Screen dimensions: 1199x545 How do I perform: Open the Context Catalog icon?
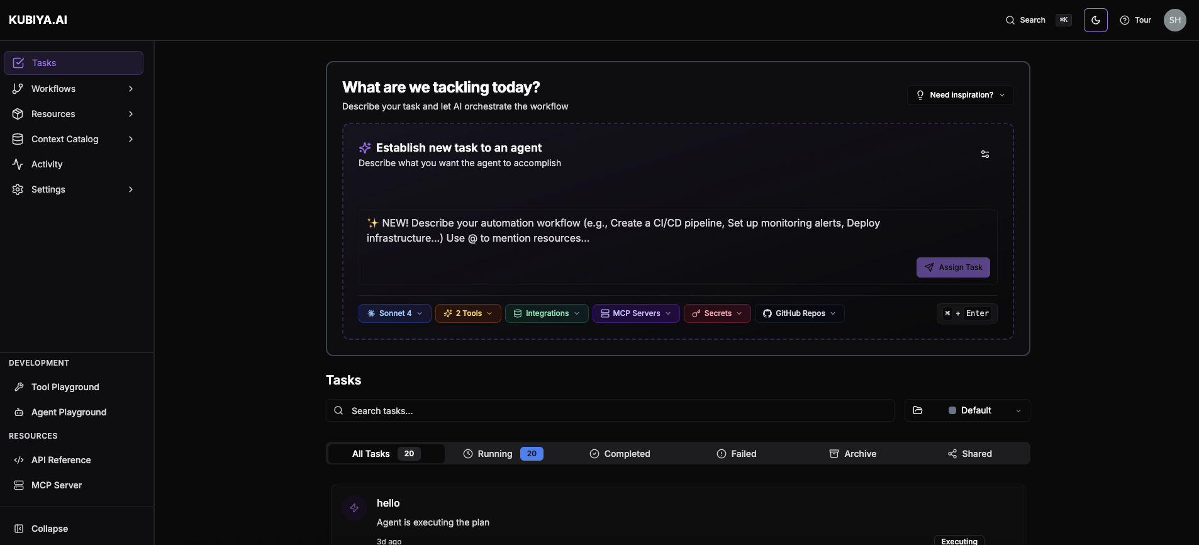17,139
